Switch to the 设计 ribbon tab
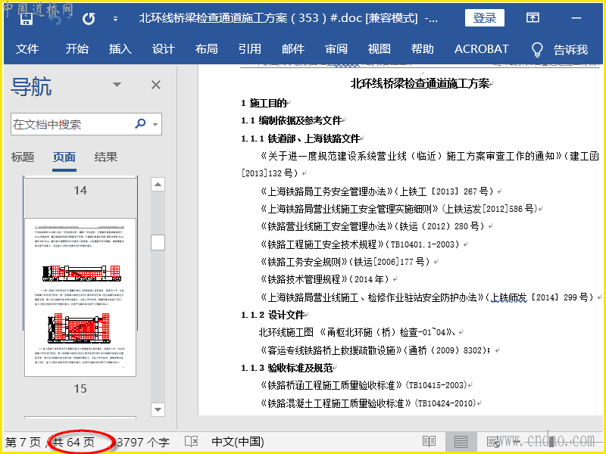The image size is (606, 454). coord(163,49)
